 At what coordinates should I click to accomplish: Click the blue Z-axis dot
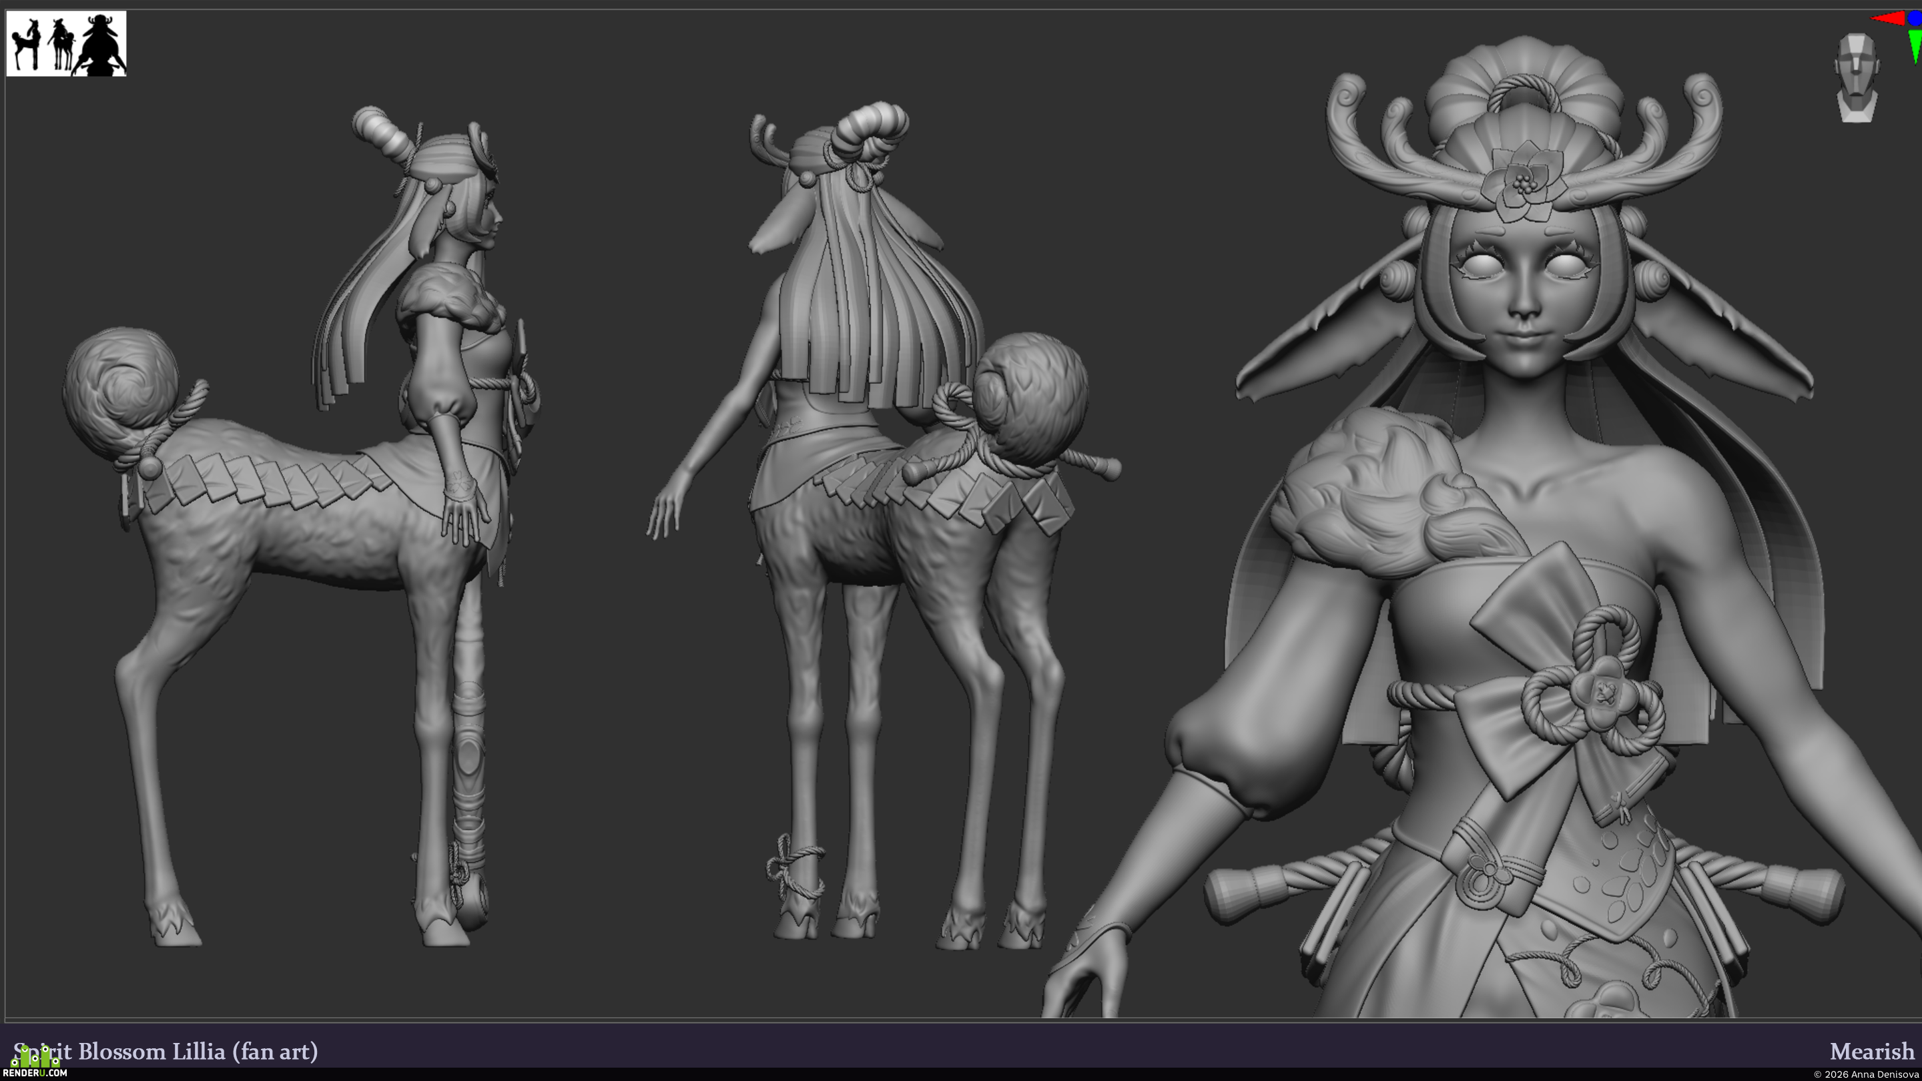point(1915,19)
